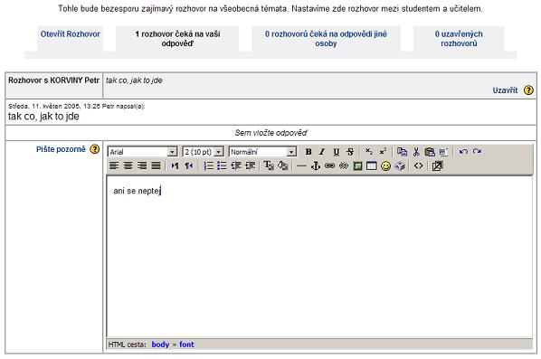Insert a table into the reply

[372, 165]
